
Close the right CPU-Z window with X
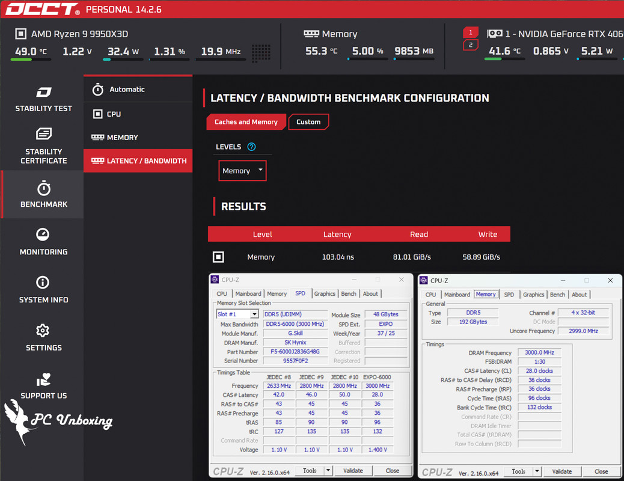click(610, 280)
